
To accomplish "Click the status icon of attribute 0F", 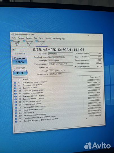I will point(17,122).
